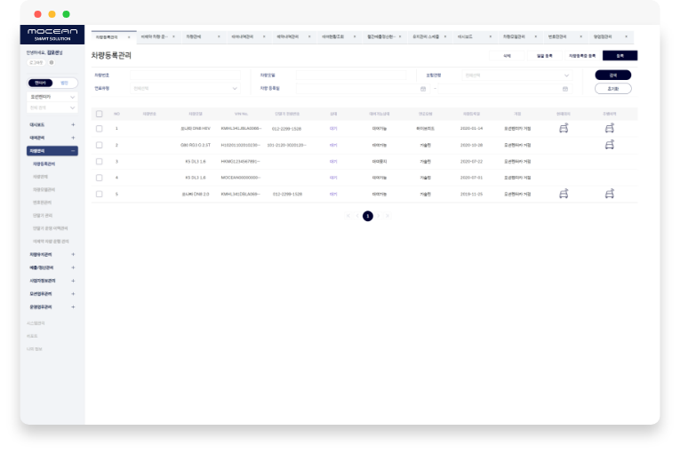Close the 차량등록관리 tab with its x
Screen dimensions: 680x454
tap(129, 37)
